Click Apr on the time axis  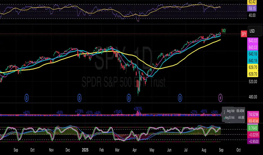click(x=135, y=150)
